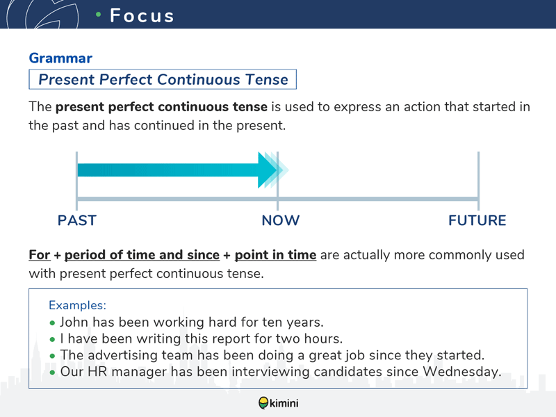Click the green bullet before HR manager sentence
The image size is (556, 417).
click(53, 373)
